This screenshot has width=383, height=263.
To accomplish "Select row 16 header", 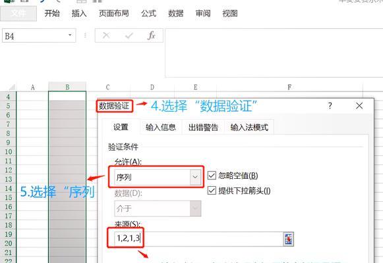I will 8,206.
